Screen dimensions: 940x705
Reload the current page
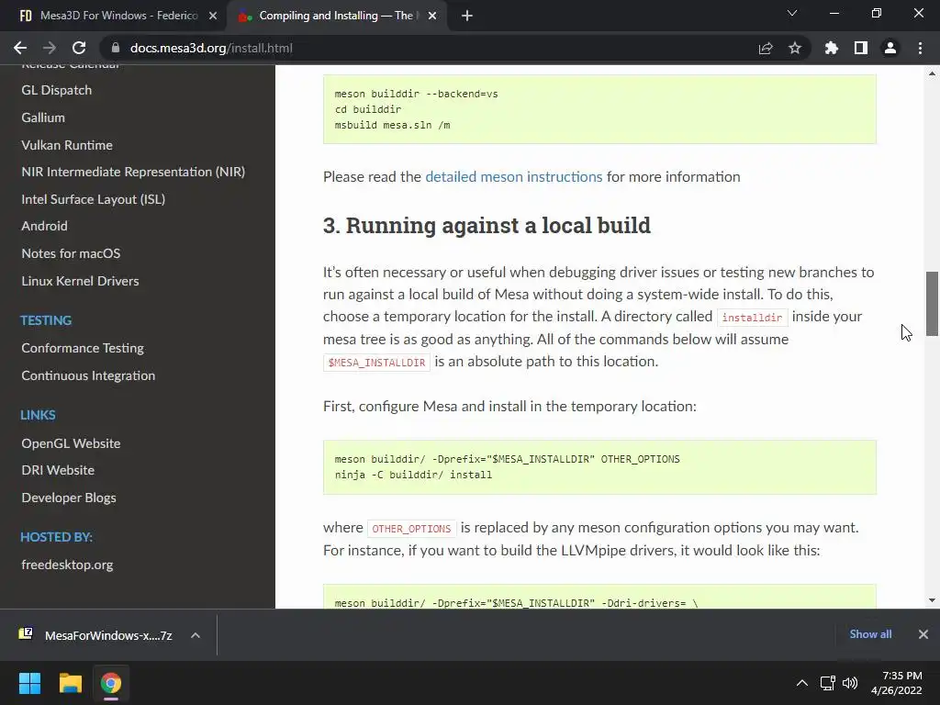pyautogui.click(x=79, y=48)
